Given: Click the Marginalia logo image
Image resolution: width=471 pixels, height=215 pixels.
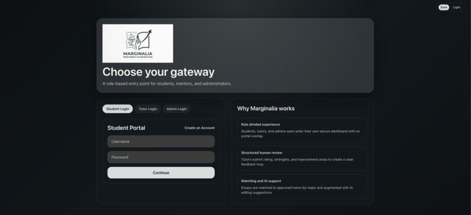Looking at the screenshot, I should tap(137, 43).
